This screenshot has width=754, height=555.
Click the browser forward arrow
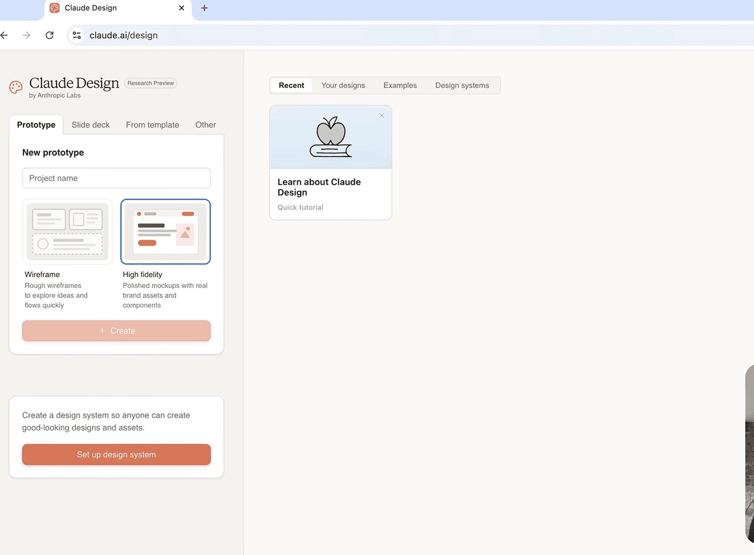[26, 35]
